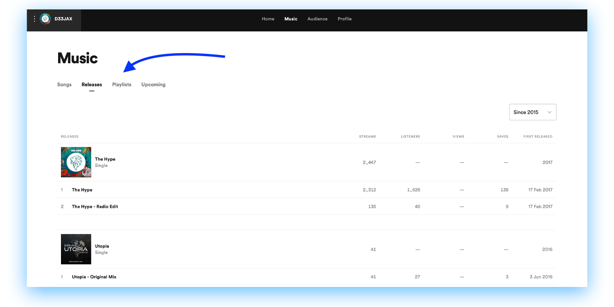This screenshot has height=307, width=614.
Task: Sort by the Streams column header
Action: coord(367,136)
